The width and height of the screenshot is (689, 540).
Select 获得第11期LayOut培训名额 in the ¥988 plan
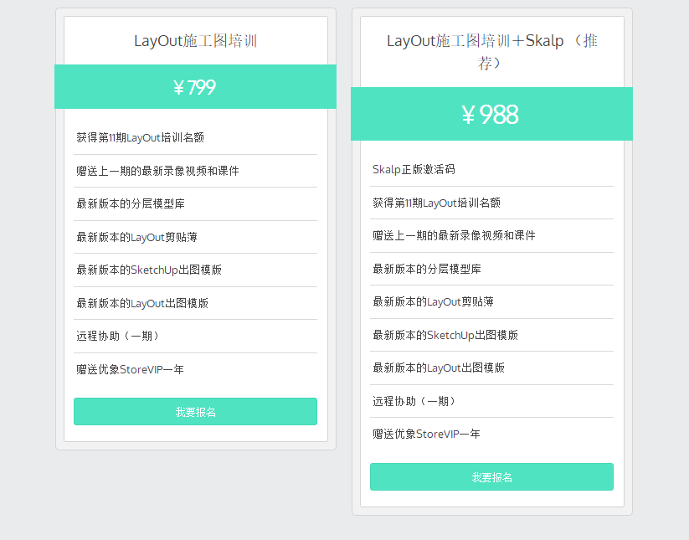coord(437,203)
